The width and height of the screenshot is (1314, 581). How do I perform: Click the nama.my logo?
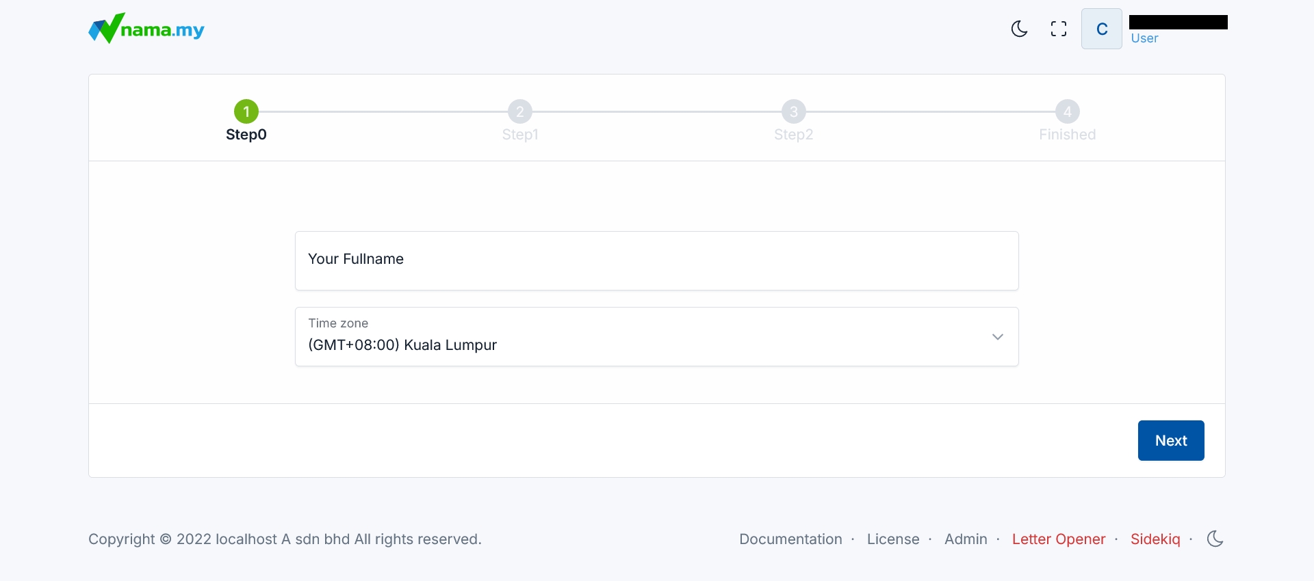pyautogui.click(x=146, y=29)
